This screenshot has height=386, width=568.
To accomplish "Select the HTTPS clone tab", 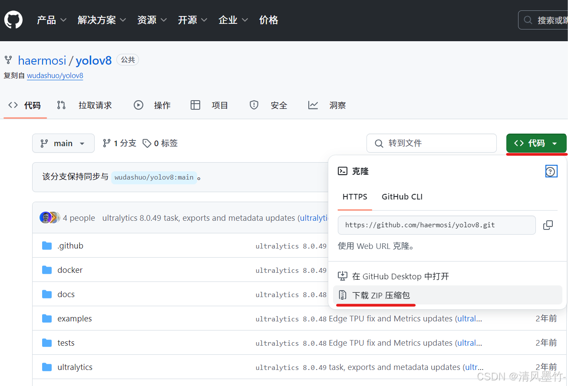I will [355, 196].
